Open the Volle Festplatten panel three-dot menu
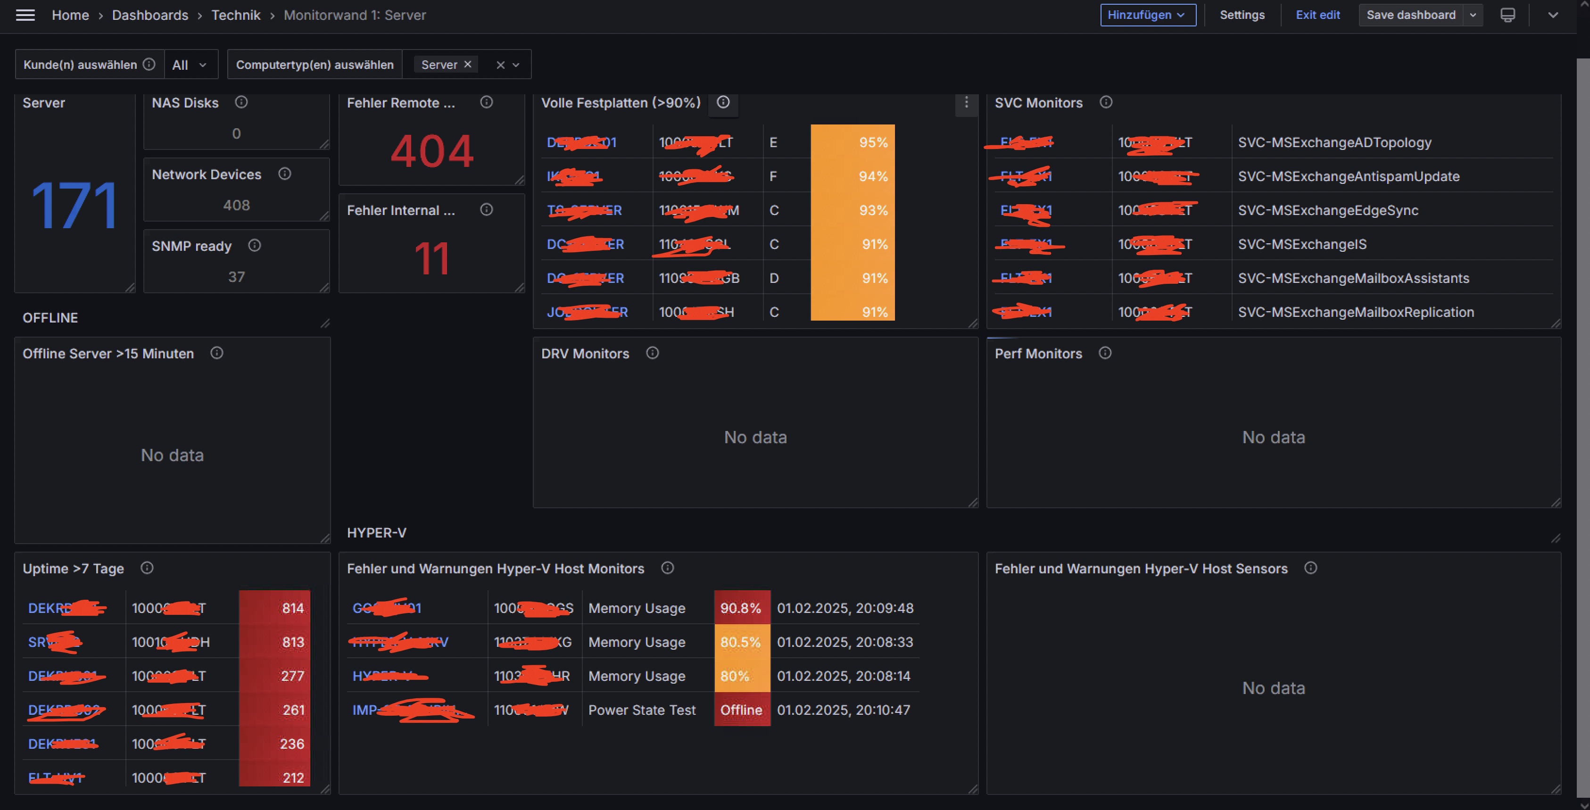This screenshot has height=810, width=1590. [x=966, y=103]
